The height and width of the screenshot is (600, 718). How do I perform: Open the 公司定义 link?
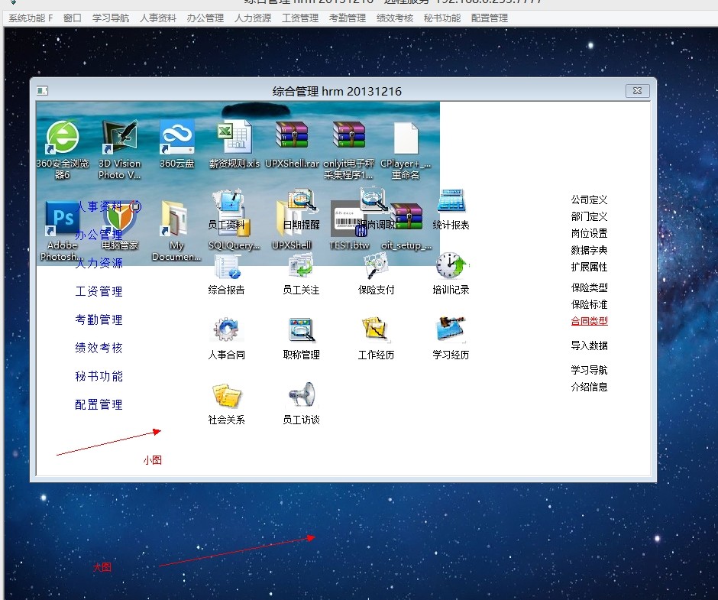click(x=589, y=199)
